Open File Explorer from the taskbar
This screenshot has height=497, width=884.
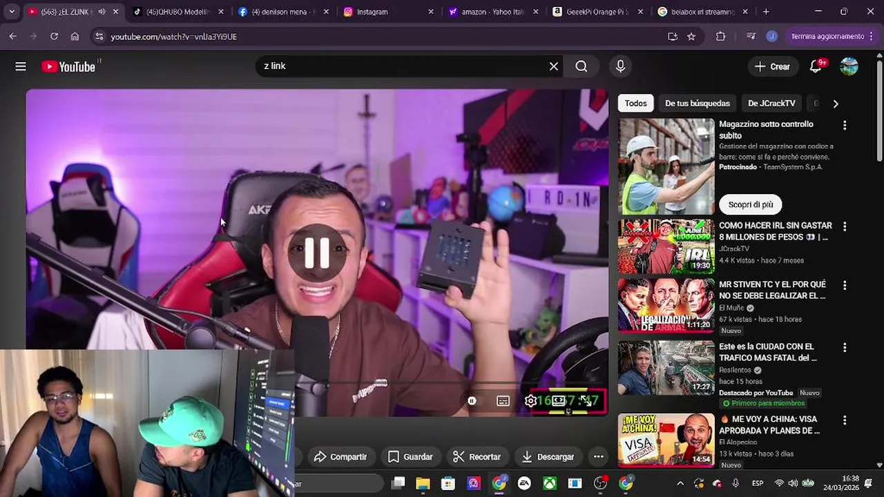pyautogui.click(x=423, y=483)
